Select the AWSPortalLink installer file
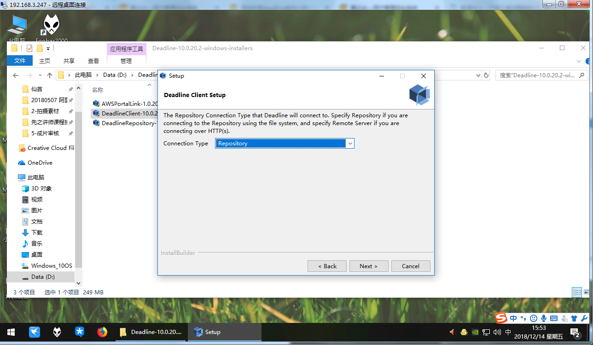Screen dimensions: 593x345 (125, 103)
